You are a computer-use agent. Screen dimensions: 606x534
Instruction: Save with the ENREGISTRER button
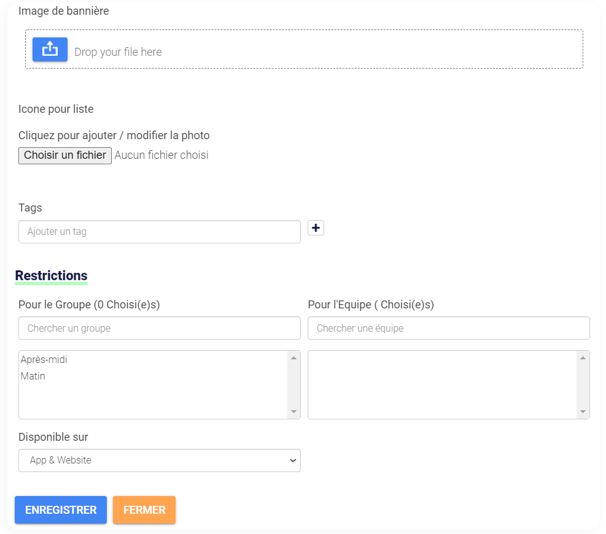61,510
